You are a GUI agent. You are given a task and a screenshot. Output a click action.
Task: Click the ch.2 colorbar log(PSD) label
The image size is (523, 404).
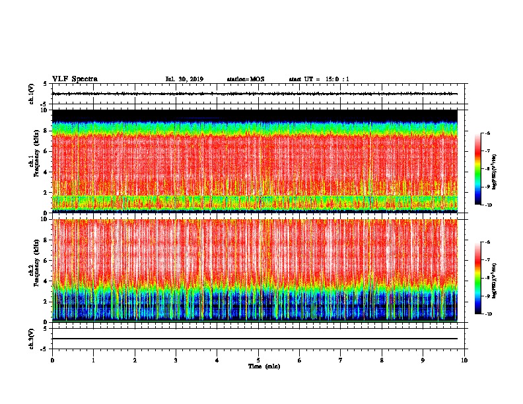[x=495, y=281]
